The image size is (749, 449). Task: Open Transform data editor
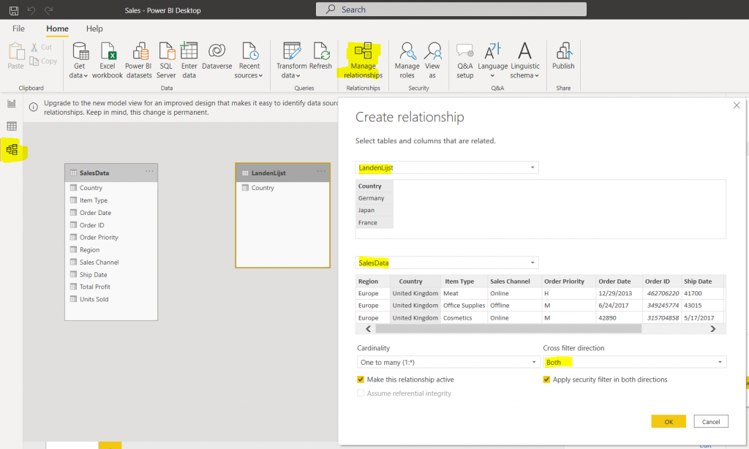(291, 60)
